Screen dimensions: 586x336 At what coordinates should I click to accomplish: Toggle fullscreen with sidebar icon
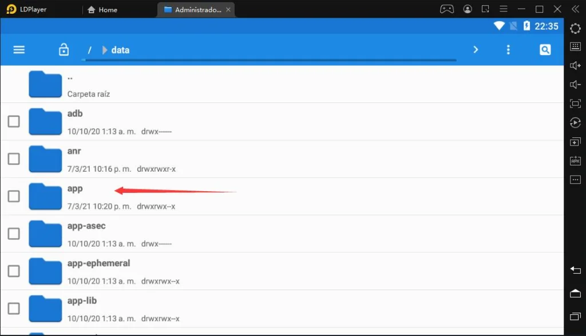(x=575, y=104)
